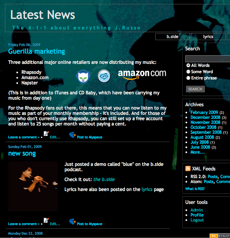Click the b2evolution badge icon

click(220, 236)
